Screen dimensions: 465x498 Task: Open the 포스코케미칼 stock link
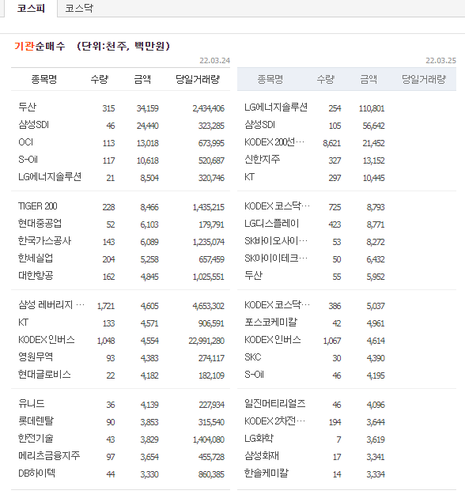[x=270, y=323]
